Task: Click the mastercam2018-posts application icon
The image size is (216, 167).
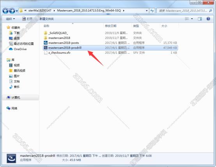Action: point(46,43)
